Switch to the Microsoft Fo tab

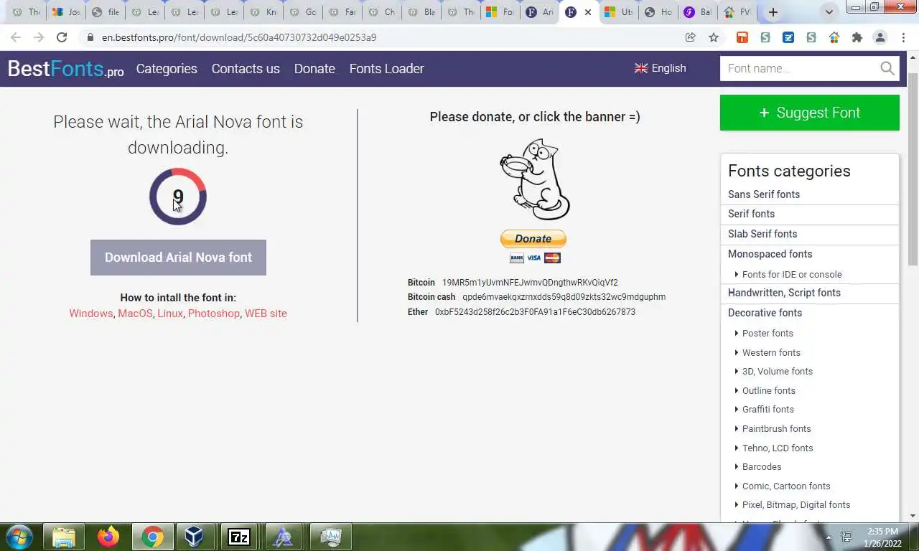(x=500, y=12)
